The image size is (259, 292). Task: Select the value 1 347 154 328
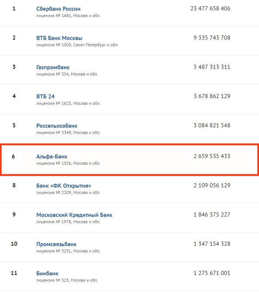click(x=212, y=244)
